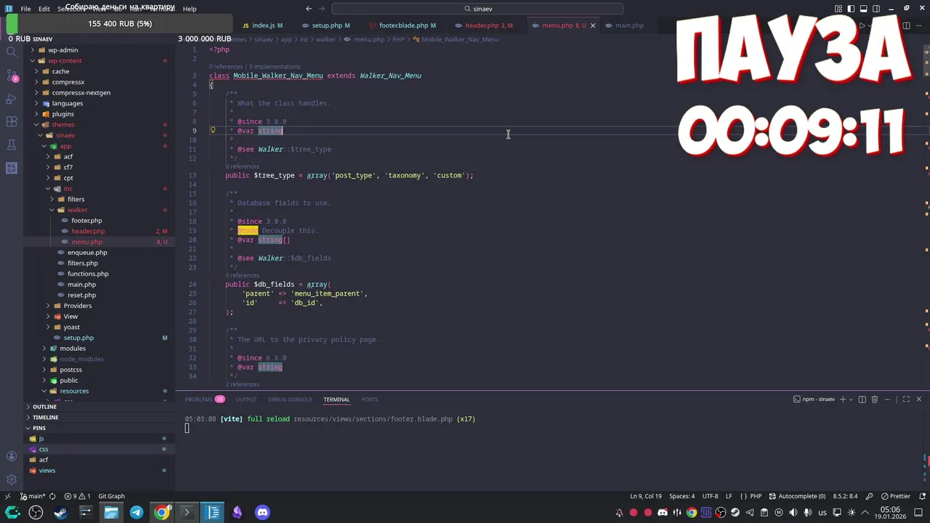Open OBS Studio from the taskbar
Image resolution: width=930 pixels, height=523 pixels.
click(36, 512)
